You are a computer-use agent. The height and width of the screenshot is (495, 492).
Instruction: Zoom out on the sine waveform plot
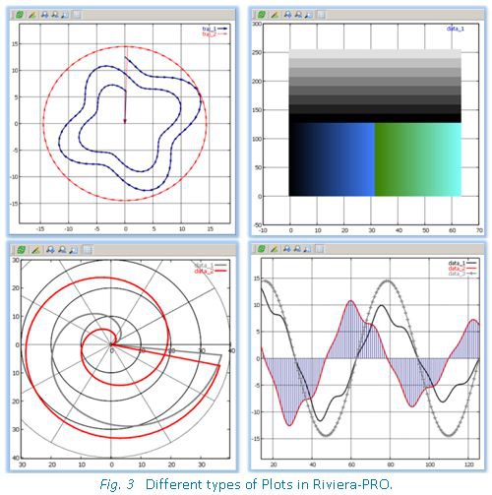tap(297, 249)
